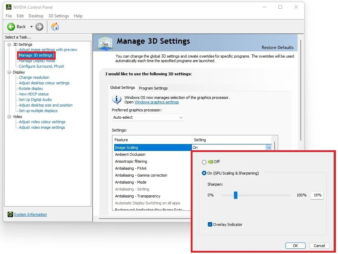Click the Cancel button
Viewport: 338px width, 254px height.
click(319, 246)
